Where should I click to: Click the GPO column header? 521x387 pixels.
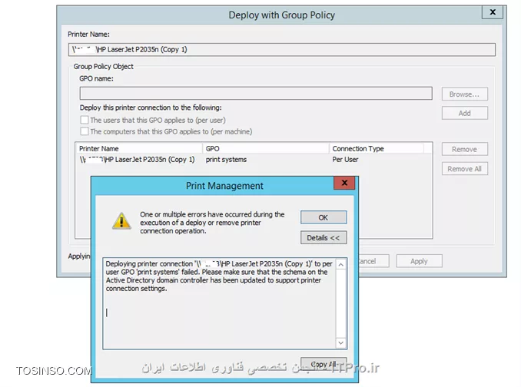coord(266,148)
